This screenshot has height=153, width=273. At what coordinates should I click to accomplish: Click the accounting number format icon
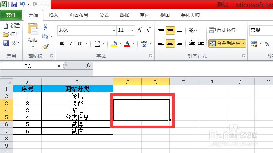point(254,43)
